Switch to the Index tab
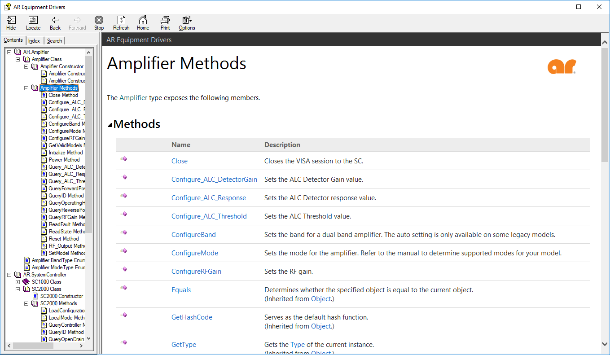The height and width of the screenshot is (355, 610). coord(34,41)
